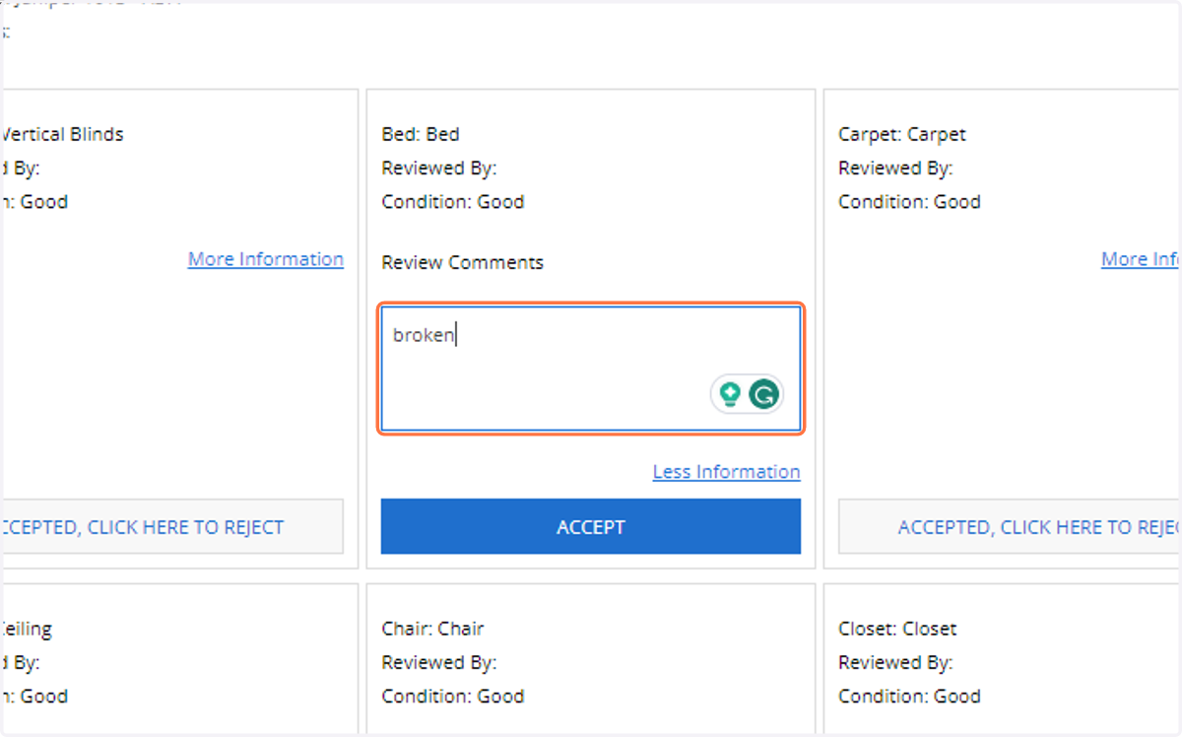Select 'Bed: Bed' title text
This screenshot has height=737, width=1182.
click(x=421, y=134)
